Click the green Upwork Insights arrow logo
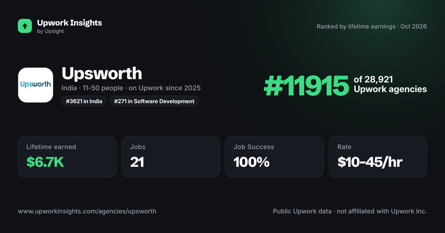 [x=25, y=26]
